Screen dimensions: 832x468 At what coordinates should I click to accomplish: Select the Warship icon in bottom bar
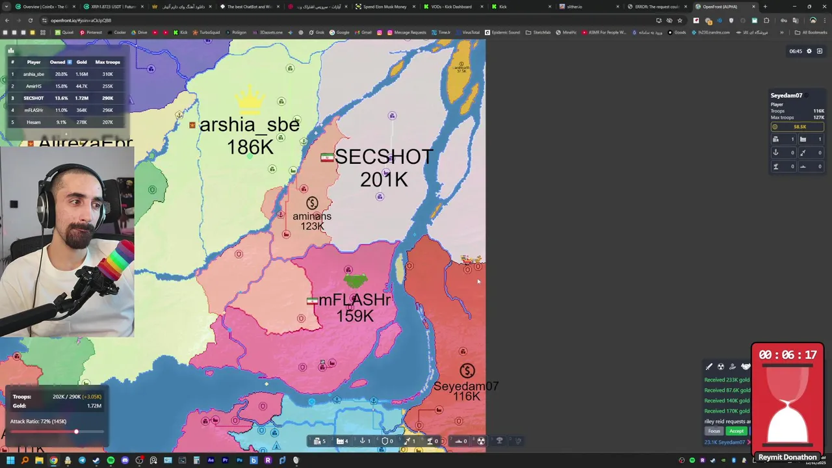(459, 441)
